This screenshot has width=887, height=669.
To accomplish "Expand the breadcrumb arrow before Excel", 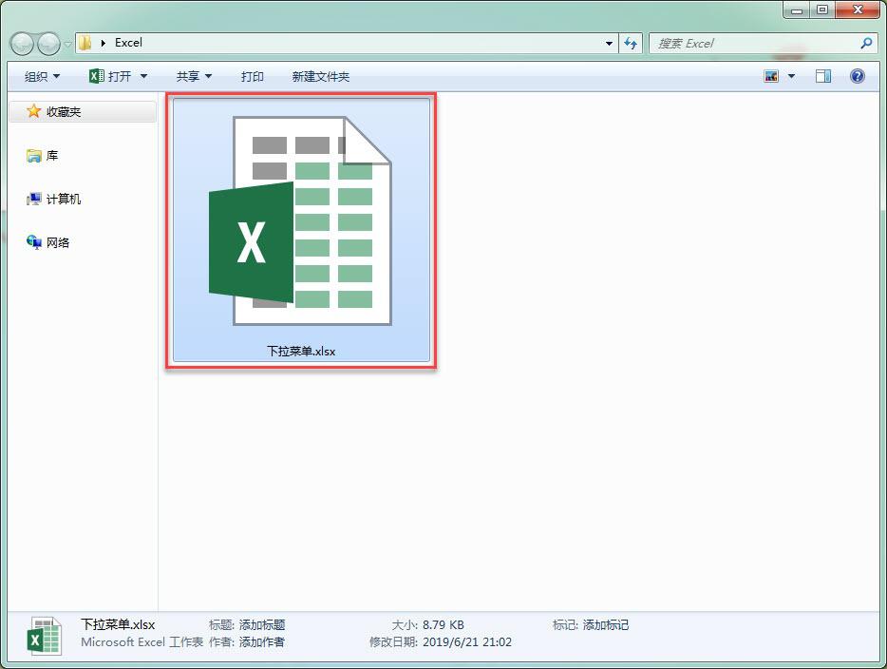I will point(103,43).
